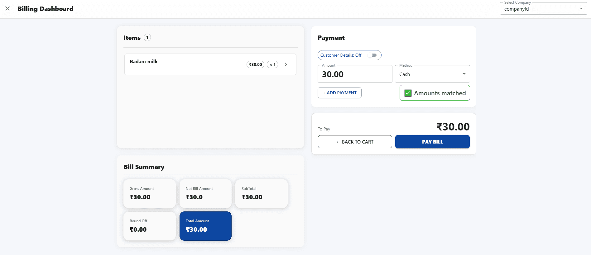
Task: Toggle Customer Details on
Action: tap(373, 55)
